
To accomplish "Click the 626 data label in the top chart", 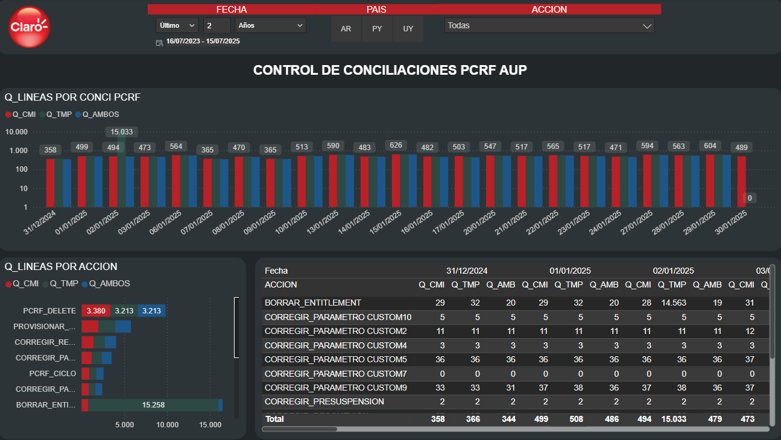I will point(396,145).
